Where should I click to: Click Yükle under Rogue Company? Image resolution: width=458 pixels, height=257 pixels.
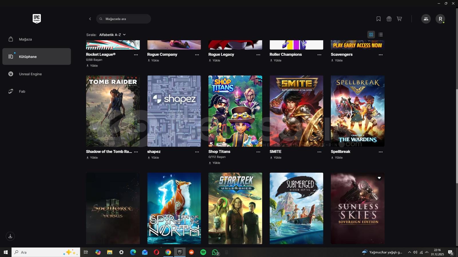[153, 60]
